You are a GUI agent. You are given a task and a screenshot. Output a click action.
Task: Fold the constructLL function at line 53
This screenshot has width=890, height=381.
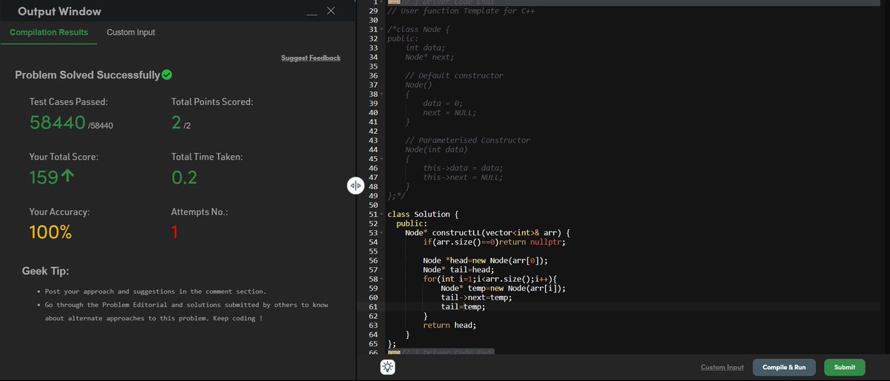click(382, 232)
